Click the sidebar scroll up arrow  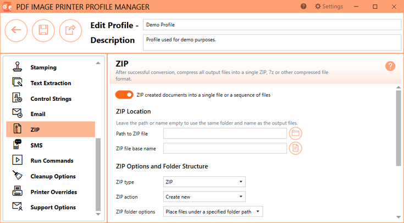(x=98, y=63)
